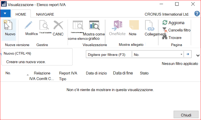Switch to the NAVIGARE tab
This screenshot has width=201, height=120.
coord(45,14)
